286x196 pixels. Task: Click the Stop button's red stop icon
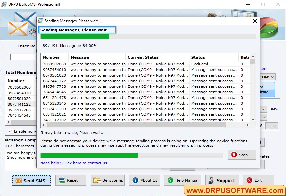click(234, 155)
